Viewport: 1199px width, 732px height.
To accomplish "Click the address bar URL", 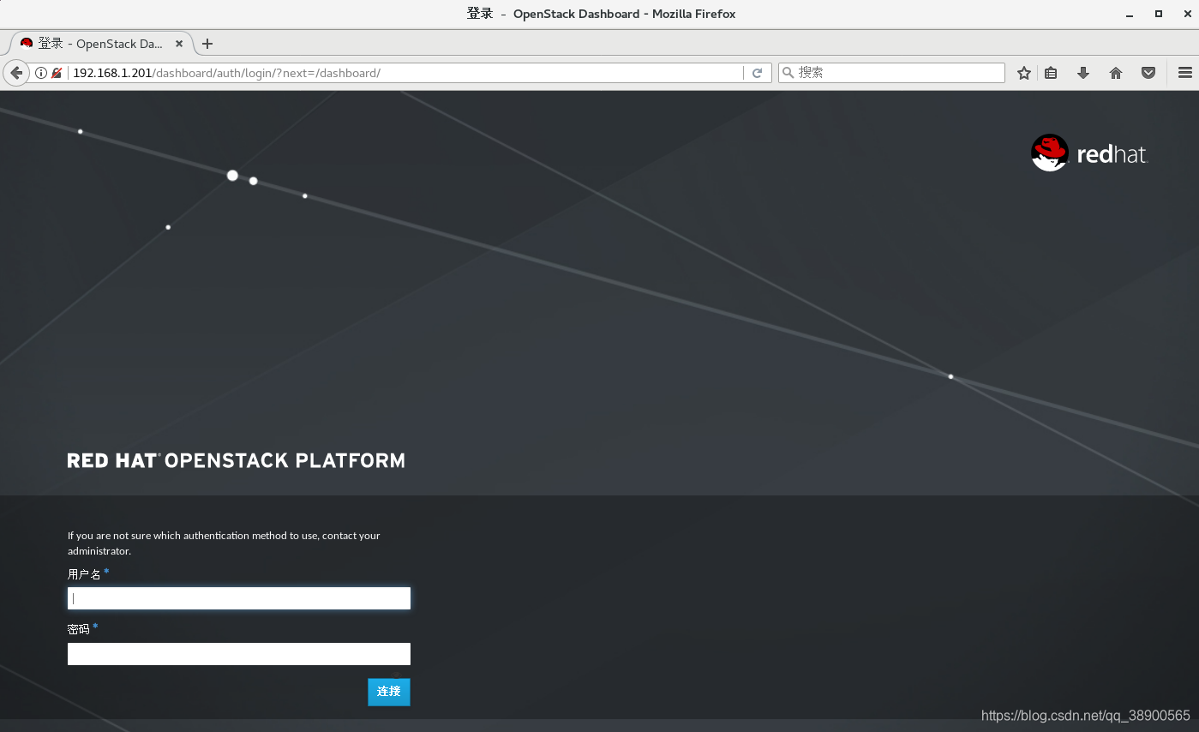I will pos(226,73).
